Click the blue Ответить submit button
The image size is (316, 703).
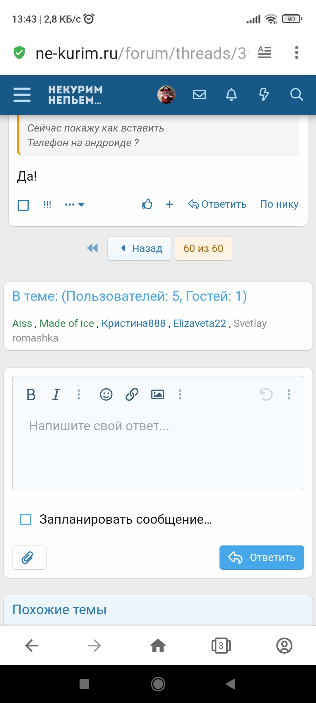[x=262, y=557]
